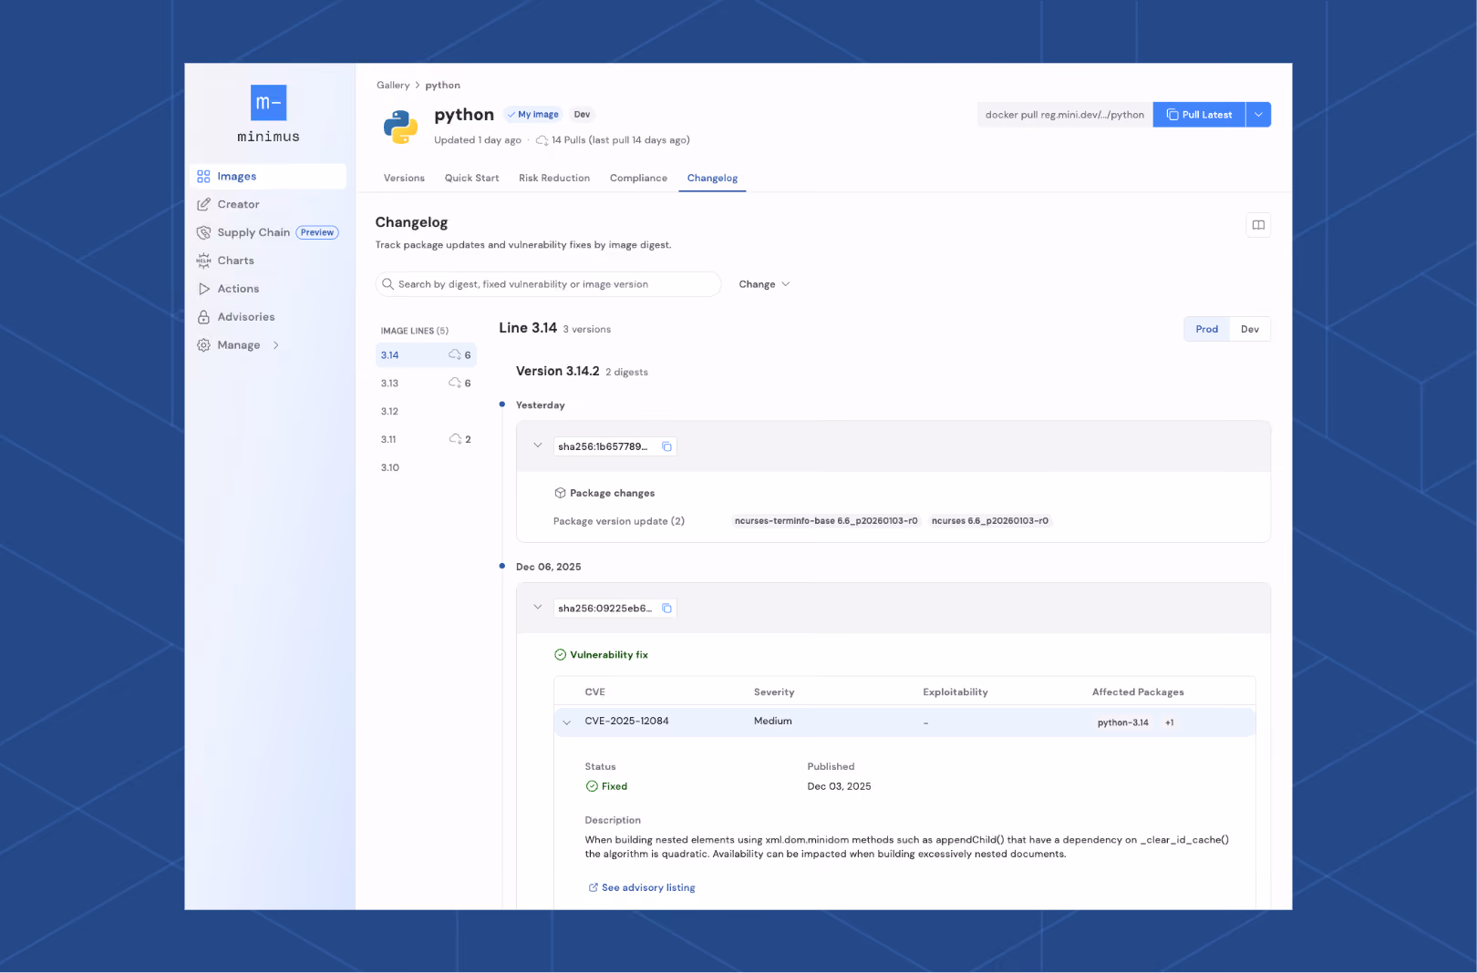
Task: Open the Change filter dropdown
Action: tap(764, 284)
